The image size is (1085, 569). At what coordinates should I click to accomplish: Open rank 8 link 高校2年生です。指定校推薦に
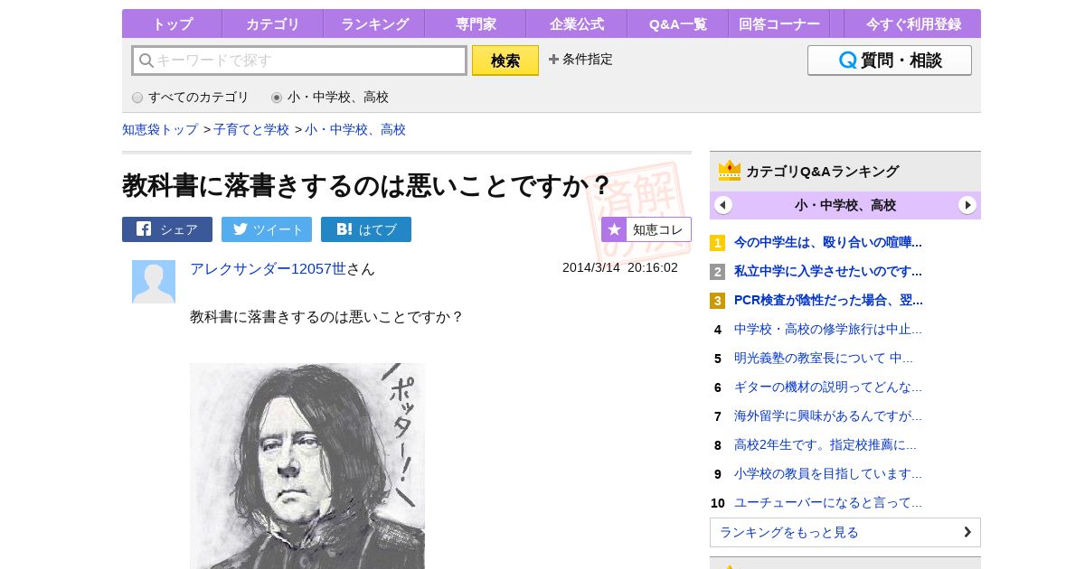[x=826, y=444]
